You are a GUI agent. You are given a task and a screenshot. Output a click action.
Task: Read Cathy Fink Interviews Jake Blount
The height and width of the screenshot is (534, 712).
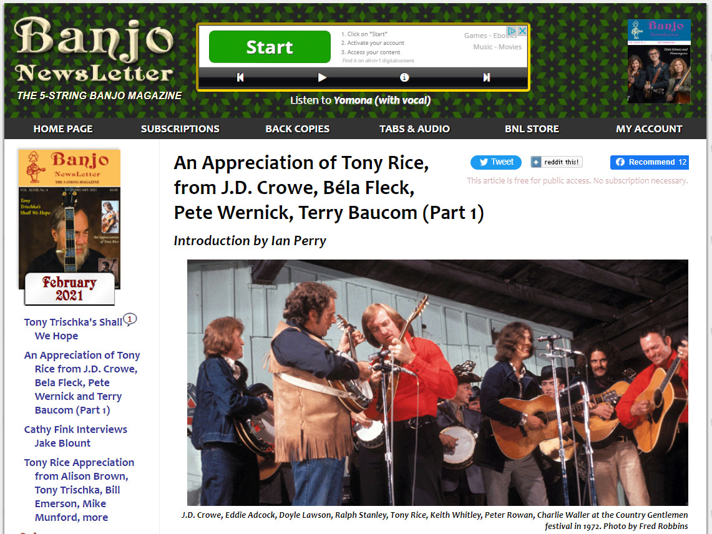point(76,437)
